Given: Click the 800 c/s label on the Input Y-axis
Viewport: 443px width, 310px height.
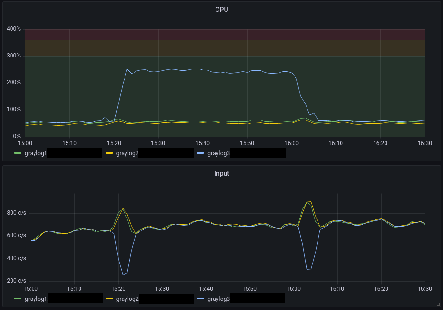Looking at the screenshot, I should 16,213.
